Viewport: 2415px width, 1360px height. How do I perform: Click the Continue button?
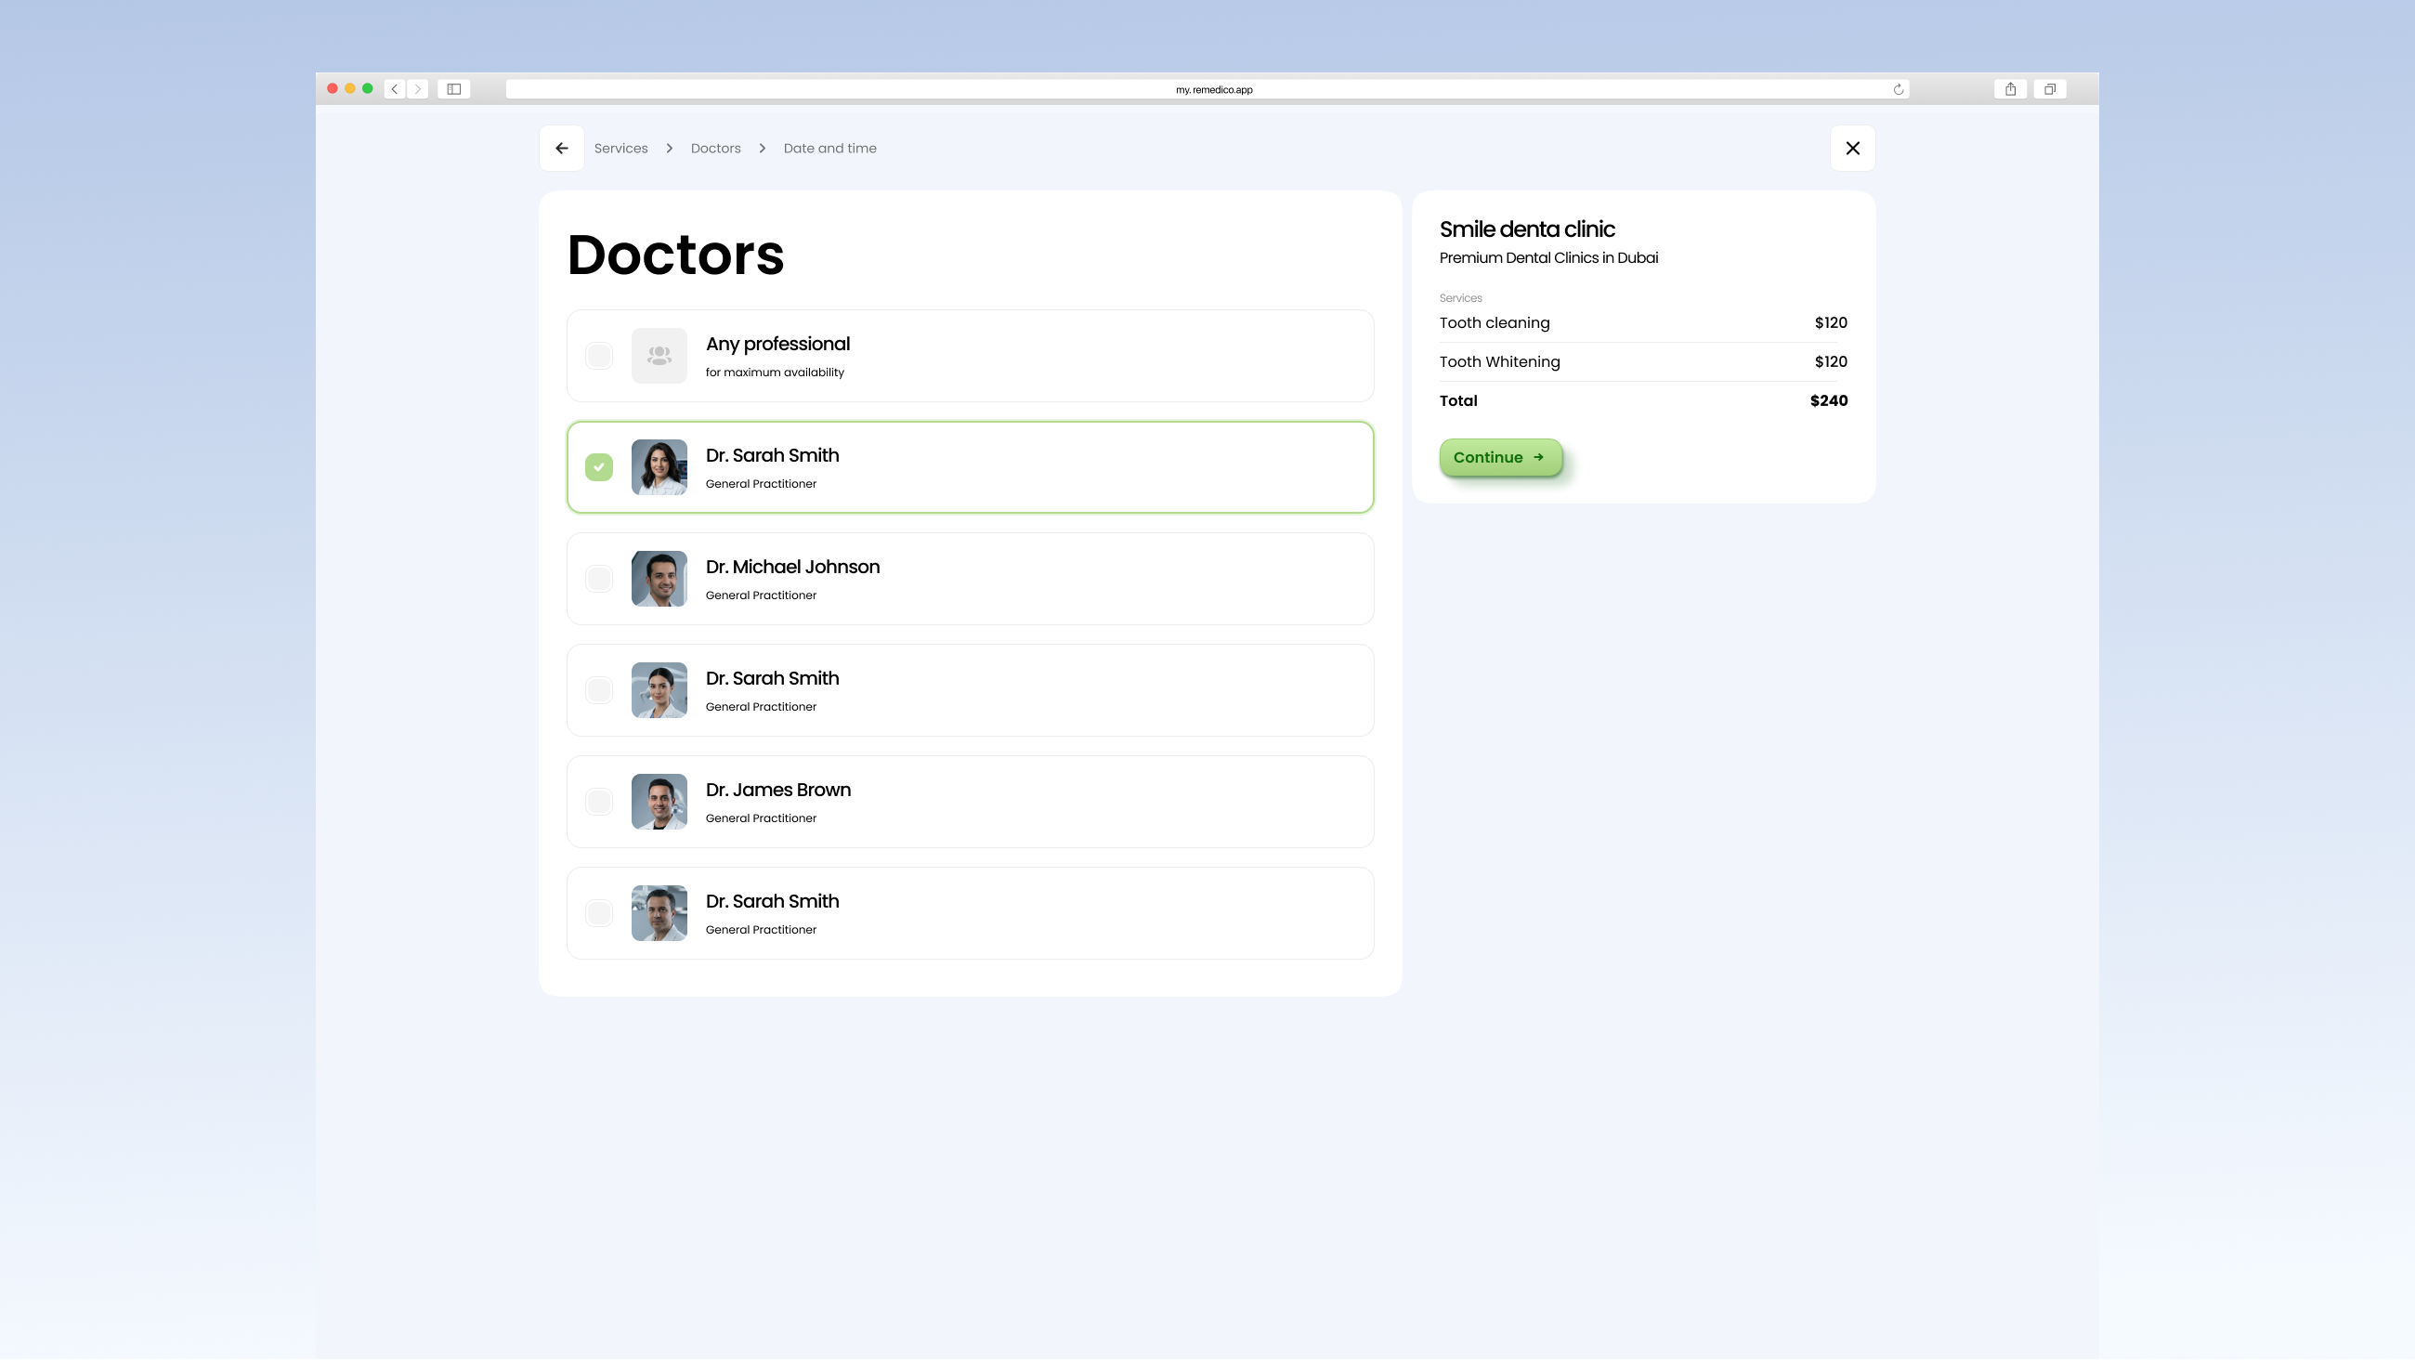1501,458
